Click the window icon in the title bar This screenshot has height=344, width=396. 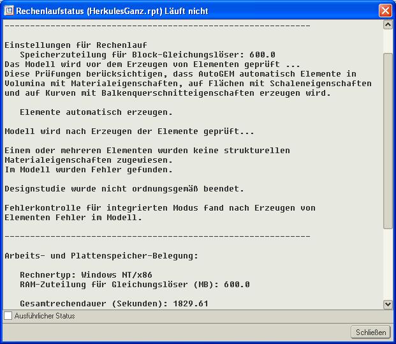pyautogui.click(x=9, y=11)
